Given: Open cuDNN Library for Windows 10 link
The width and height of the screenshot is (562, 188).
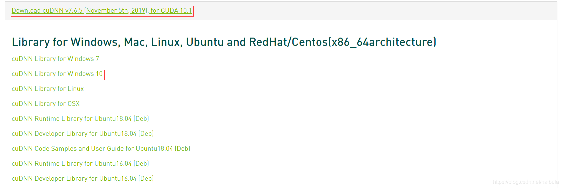Looking at the screenshot, I should (57, 74).
